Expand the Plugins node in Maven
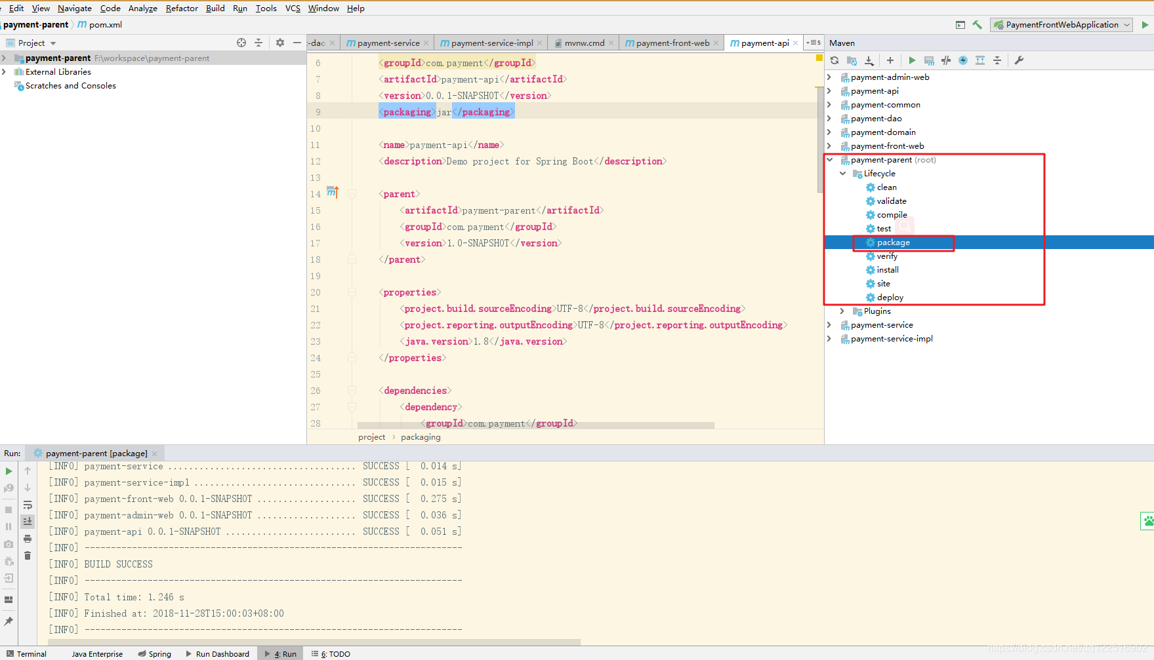This screenshot has width=1154, height=660. (x=842, y=311)
